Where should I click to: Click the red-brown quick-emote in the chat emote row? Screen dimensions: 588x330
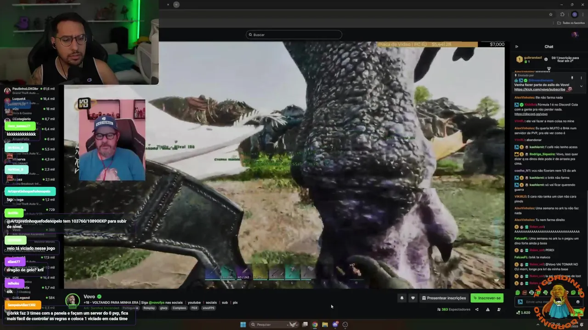pyautogui.click(x=525, y=292)
